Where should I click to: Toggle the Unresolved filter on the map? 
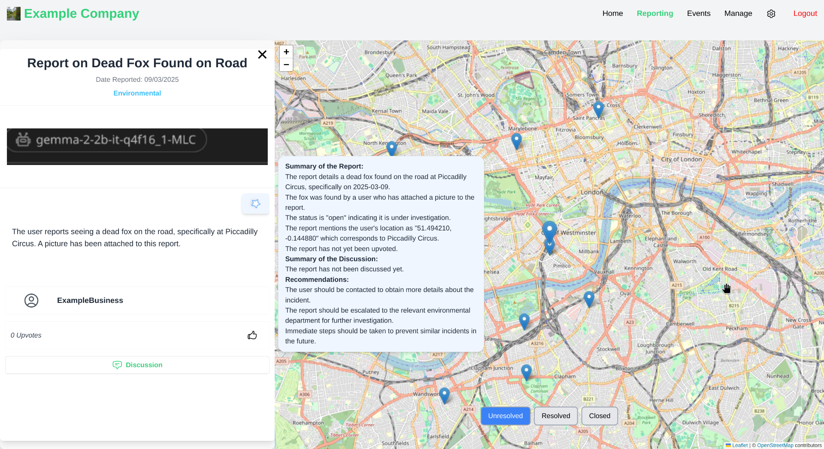pyautogui.click(x=505, y=416)
